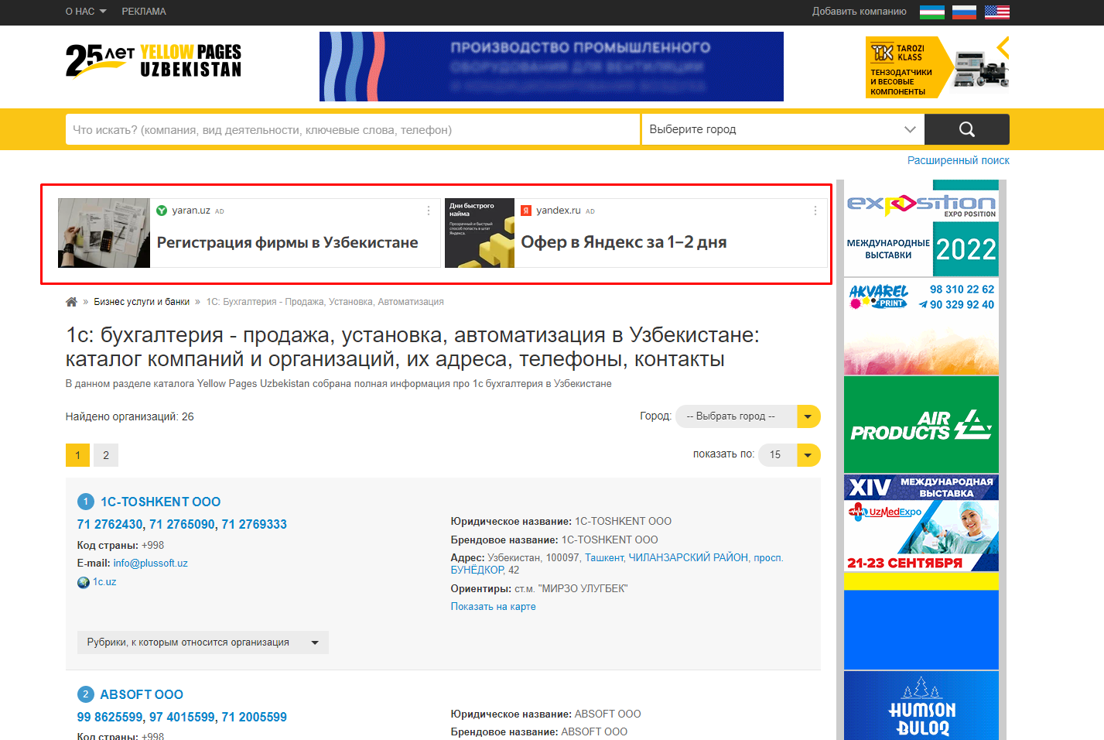Click the globe icon beside 1c.uz
Image resolution: width=1104 pixels, height=740 pixels.
(84, 582)
